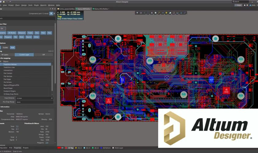Click the blue filter funnel button in Properties panel
258x153 pixels.
51,13
